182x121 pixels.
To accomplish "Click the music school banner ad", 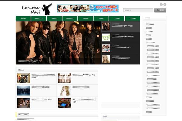I will (x=88, y=8).
